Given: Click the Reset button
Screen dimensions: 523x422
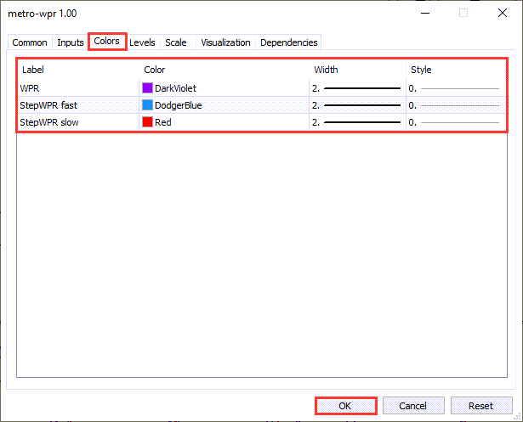Looking at the screenshot, I should tap(482, 406).
